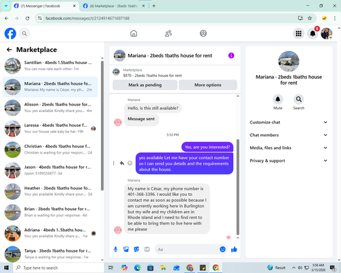The height and width of the screenshot is (273, 341).
Task: Open Microsoft Edge from the taskbar
Action: [137, 268]
